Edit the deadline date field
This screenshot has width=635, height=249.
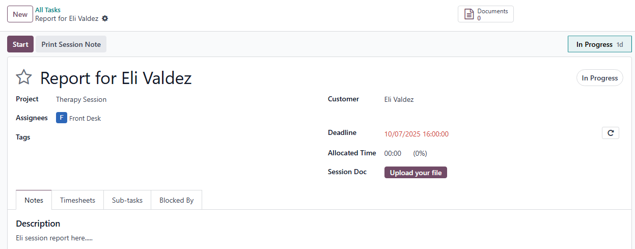click(416, 134)
